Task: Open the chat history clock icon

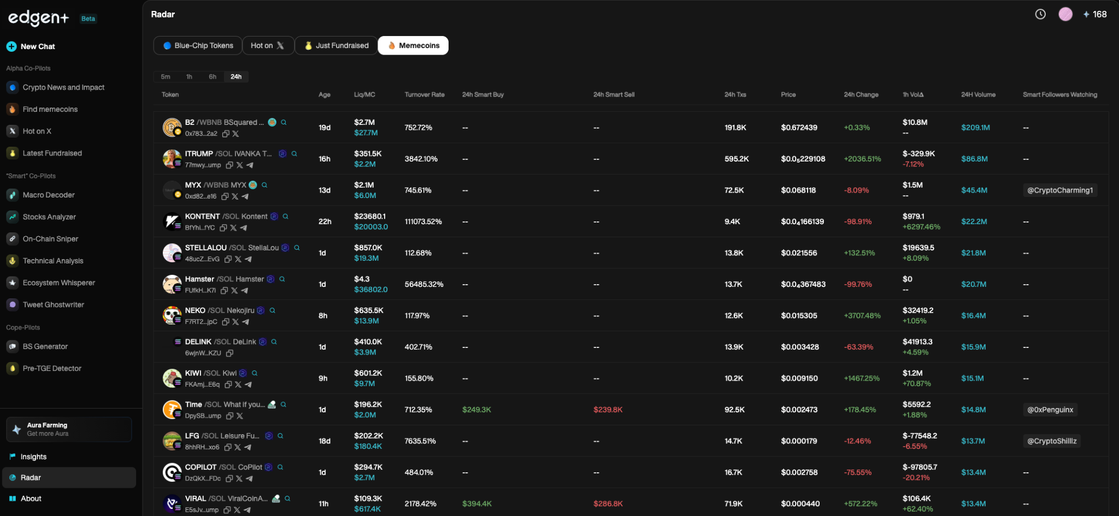Action: [x=1041, y=14]
